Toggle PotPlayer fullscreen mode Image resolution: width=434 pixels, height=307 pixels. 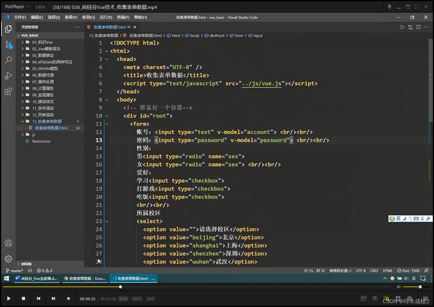[x=417, y=7]
